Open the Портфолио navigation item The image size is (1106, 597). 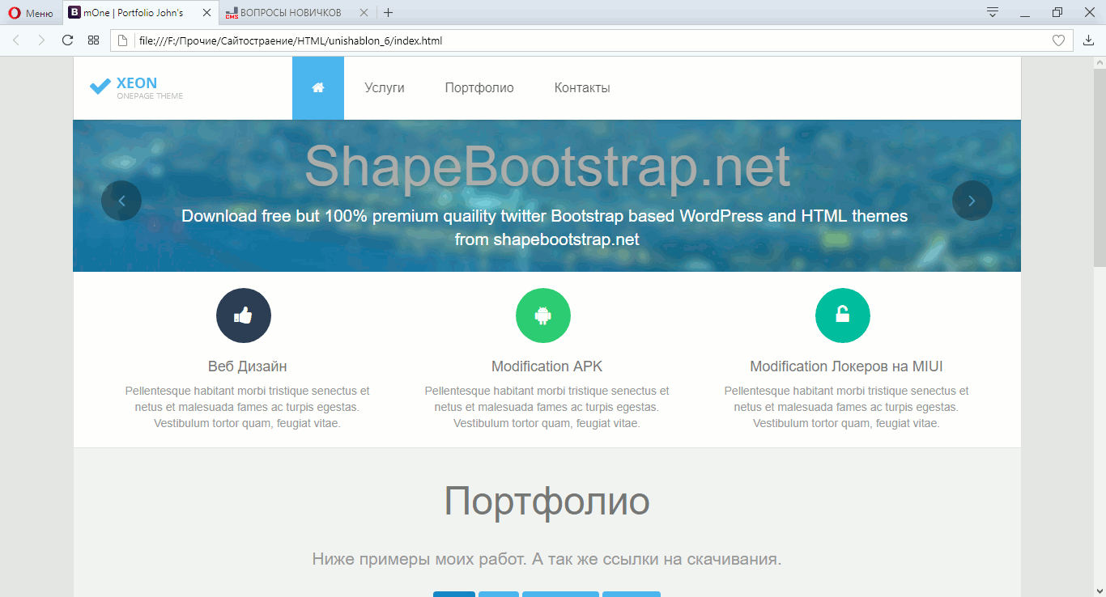point(479,88)
